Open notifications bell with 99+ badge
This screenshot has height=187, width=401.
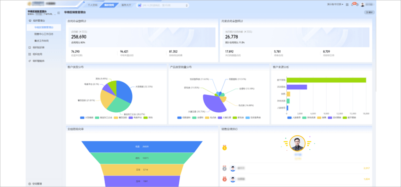click(x=353, y=5)
